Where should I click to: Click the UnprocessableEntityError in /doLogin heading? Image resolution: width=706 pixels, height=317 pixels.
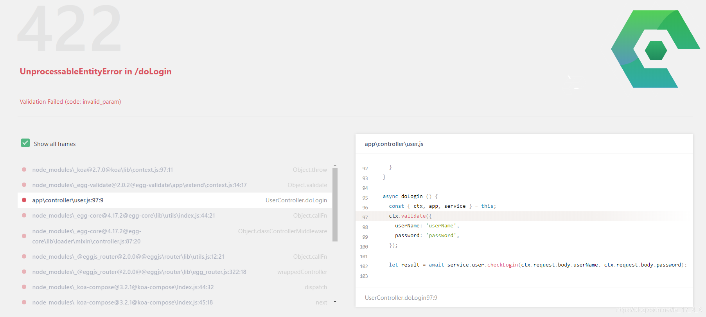[x=96, y=71]
